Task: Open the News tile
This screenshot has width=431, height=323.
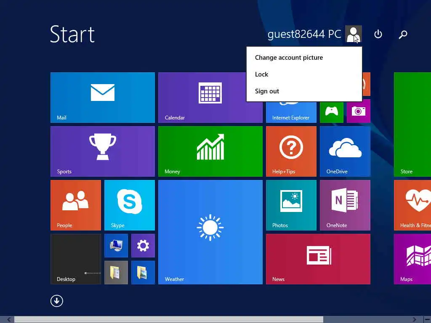Action: click(x=318, y=259)
